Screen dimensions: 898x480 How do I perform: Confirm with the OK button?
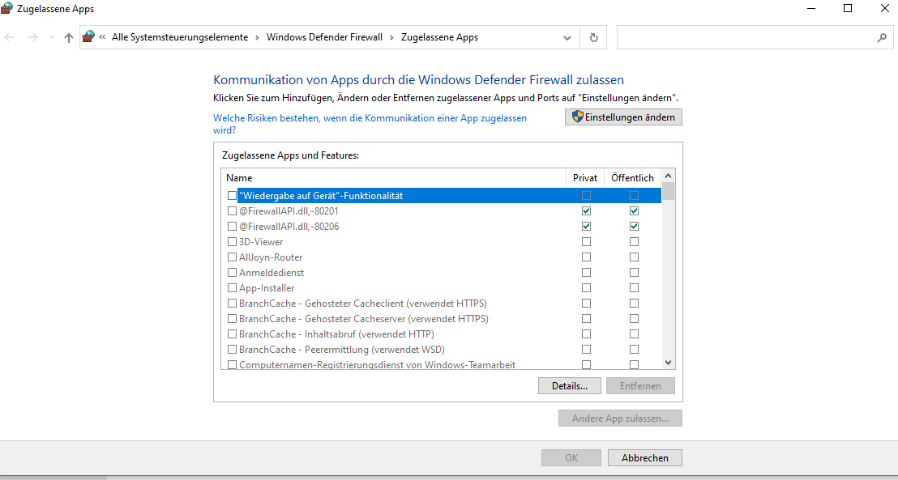(x=571, y=458)
